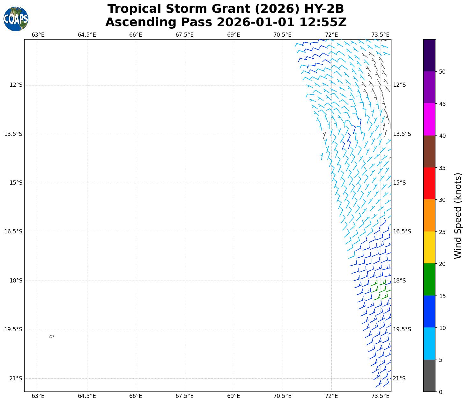Select the green 15-20 knot colorbar segment
467x403 pixels.
point(429,279)
